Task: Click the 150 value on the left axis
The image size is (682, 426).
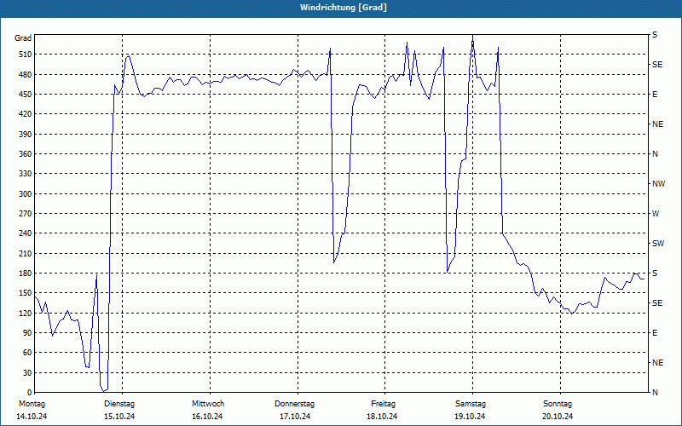Action: click(x=25, y=293)
